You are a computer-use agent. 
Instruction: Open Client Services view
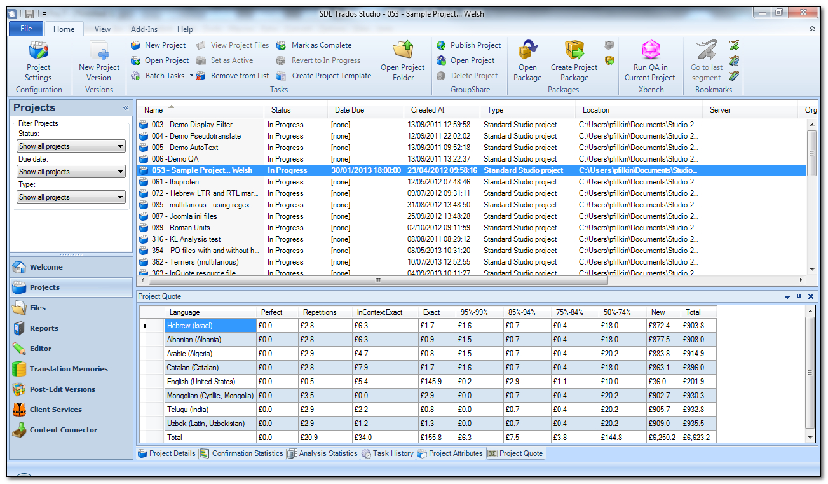pos(71,410)
